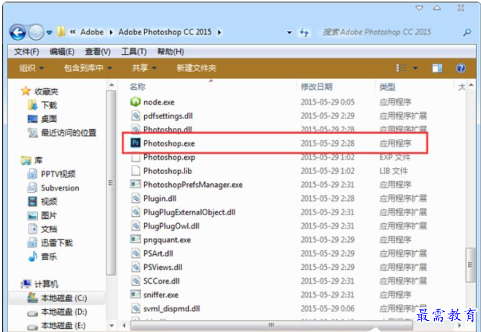Select 库 in the navigation pane
The width and height of the screenshot is (481, 332).
click(38, 160)
